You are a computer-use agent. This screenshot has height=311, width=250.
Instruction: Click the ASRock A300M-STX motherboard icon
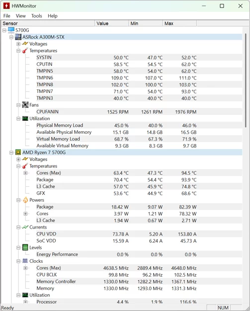(18, 37)
